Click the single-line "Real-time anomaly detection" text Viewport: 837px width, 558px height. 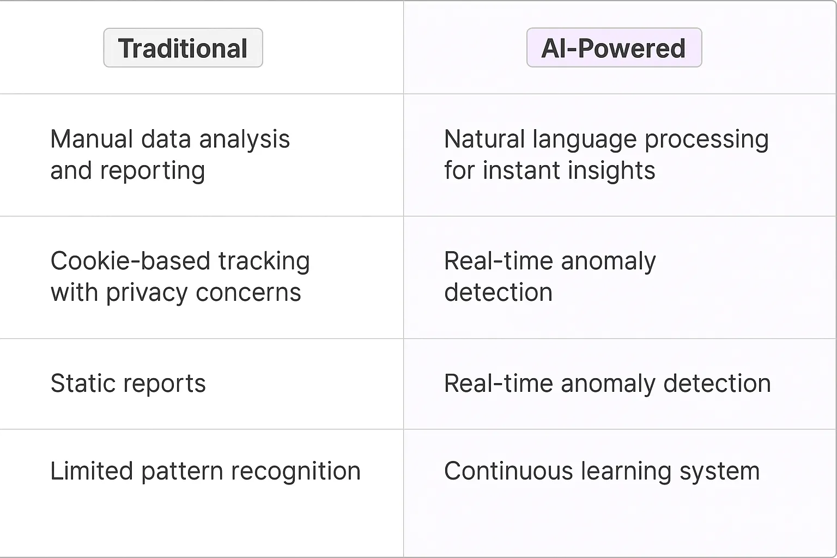607,384
